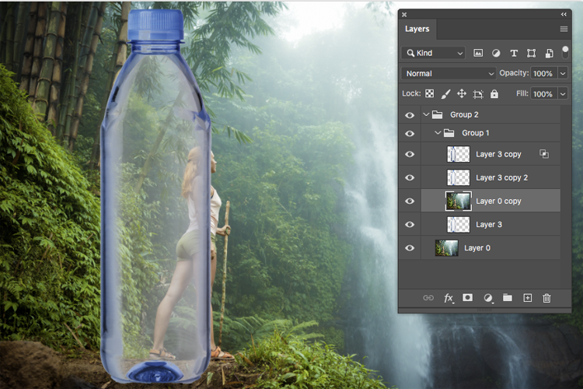Click Layer 0 copy thumbnail
The image size is (583, 389).
[x=459, y=201]
